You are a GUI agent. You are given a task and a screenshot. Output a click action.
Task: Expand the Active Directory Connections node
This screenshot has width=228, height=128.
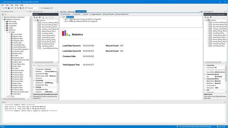(x=2, y=17)
